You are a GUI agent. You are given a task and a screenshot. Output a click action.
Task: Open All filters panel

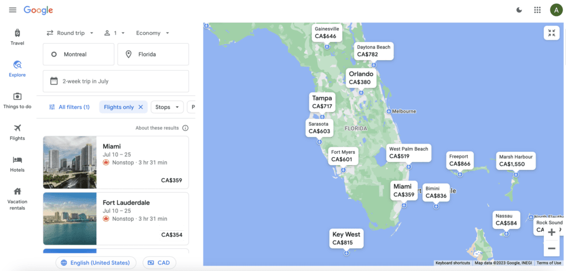pyautogui.click(x=69, y=107)
